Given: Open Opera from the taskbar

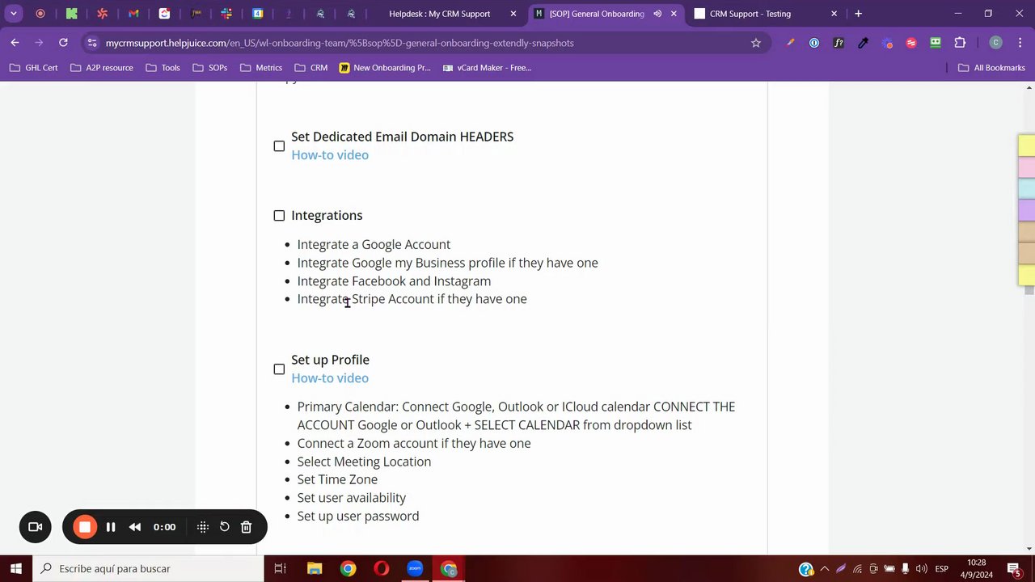Looking at the screenshot, I should click(382, 569).
